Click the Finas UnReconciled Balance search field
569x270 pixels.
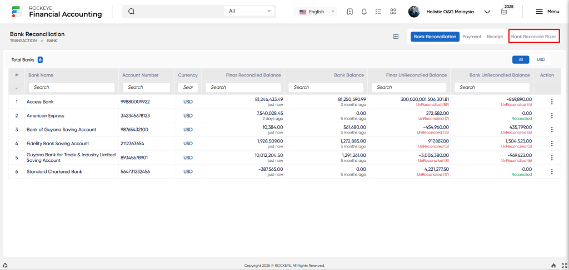point(409,87)
